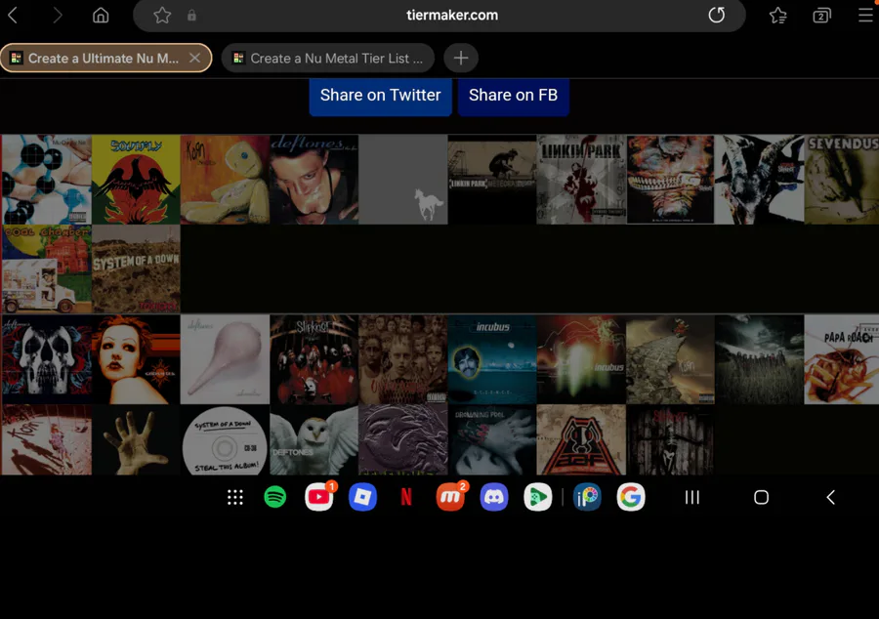
Task: Choose the Deftones white owl album cover
Action: [314, 440]
